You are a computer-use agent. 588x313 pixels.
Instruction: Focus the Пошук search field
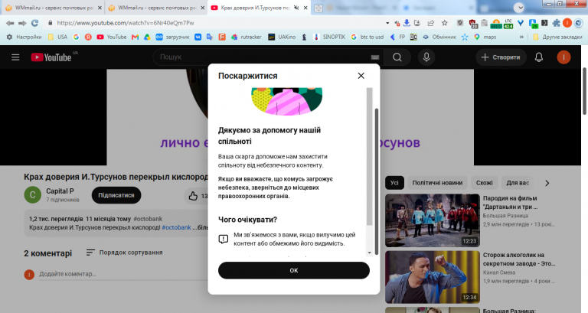pyautogui.click(x=263, y=57)
